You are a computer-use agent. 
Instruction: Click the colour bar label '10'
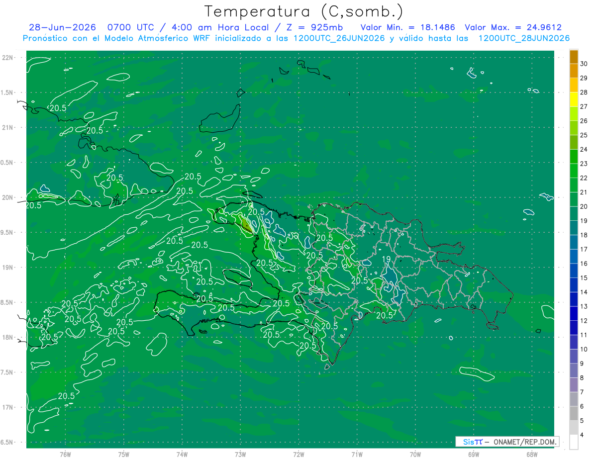(584, 350)
